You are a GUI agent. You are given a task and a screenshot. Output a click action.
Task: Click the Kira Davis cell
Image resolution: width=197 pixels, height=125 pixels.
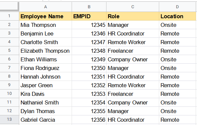point(45,94)
